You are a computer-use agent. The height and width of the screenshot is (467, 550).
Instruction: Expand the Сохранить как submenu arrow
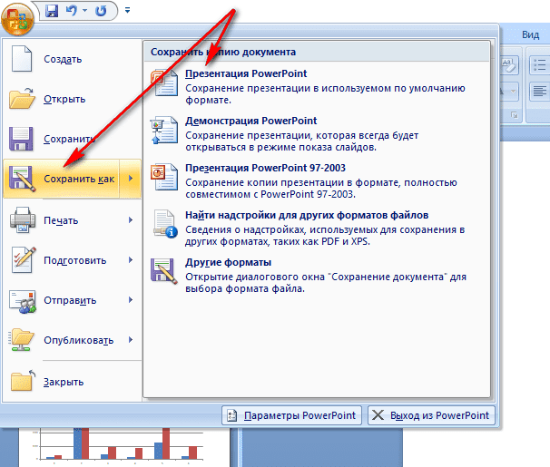[x=131, y=179]
